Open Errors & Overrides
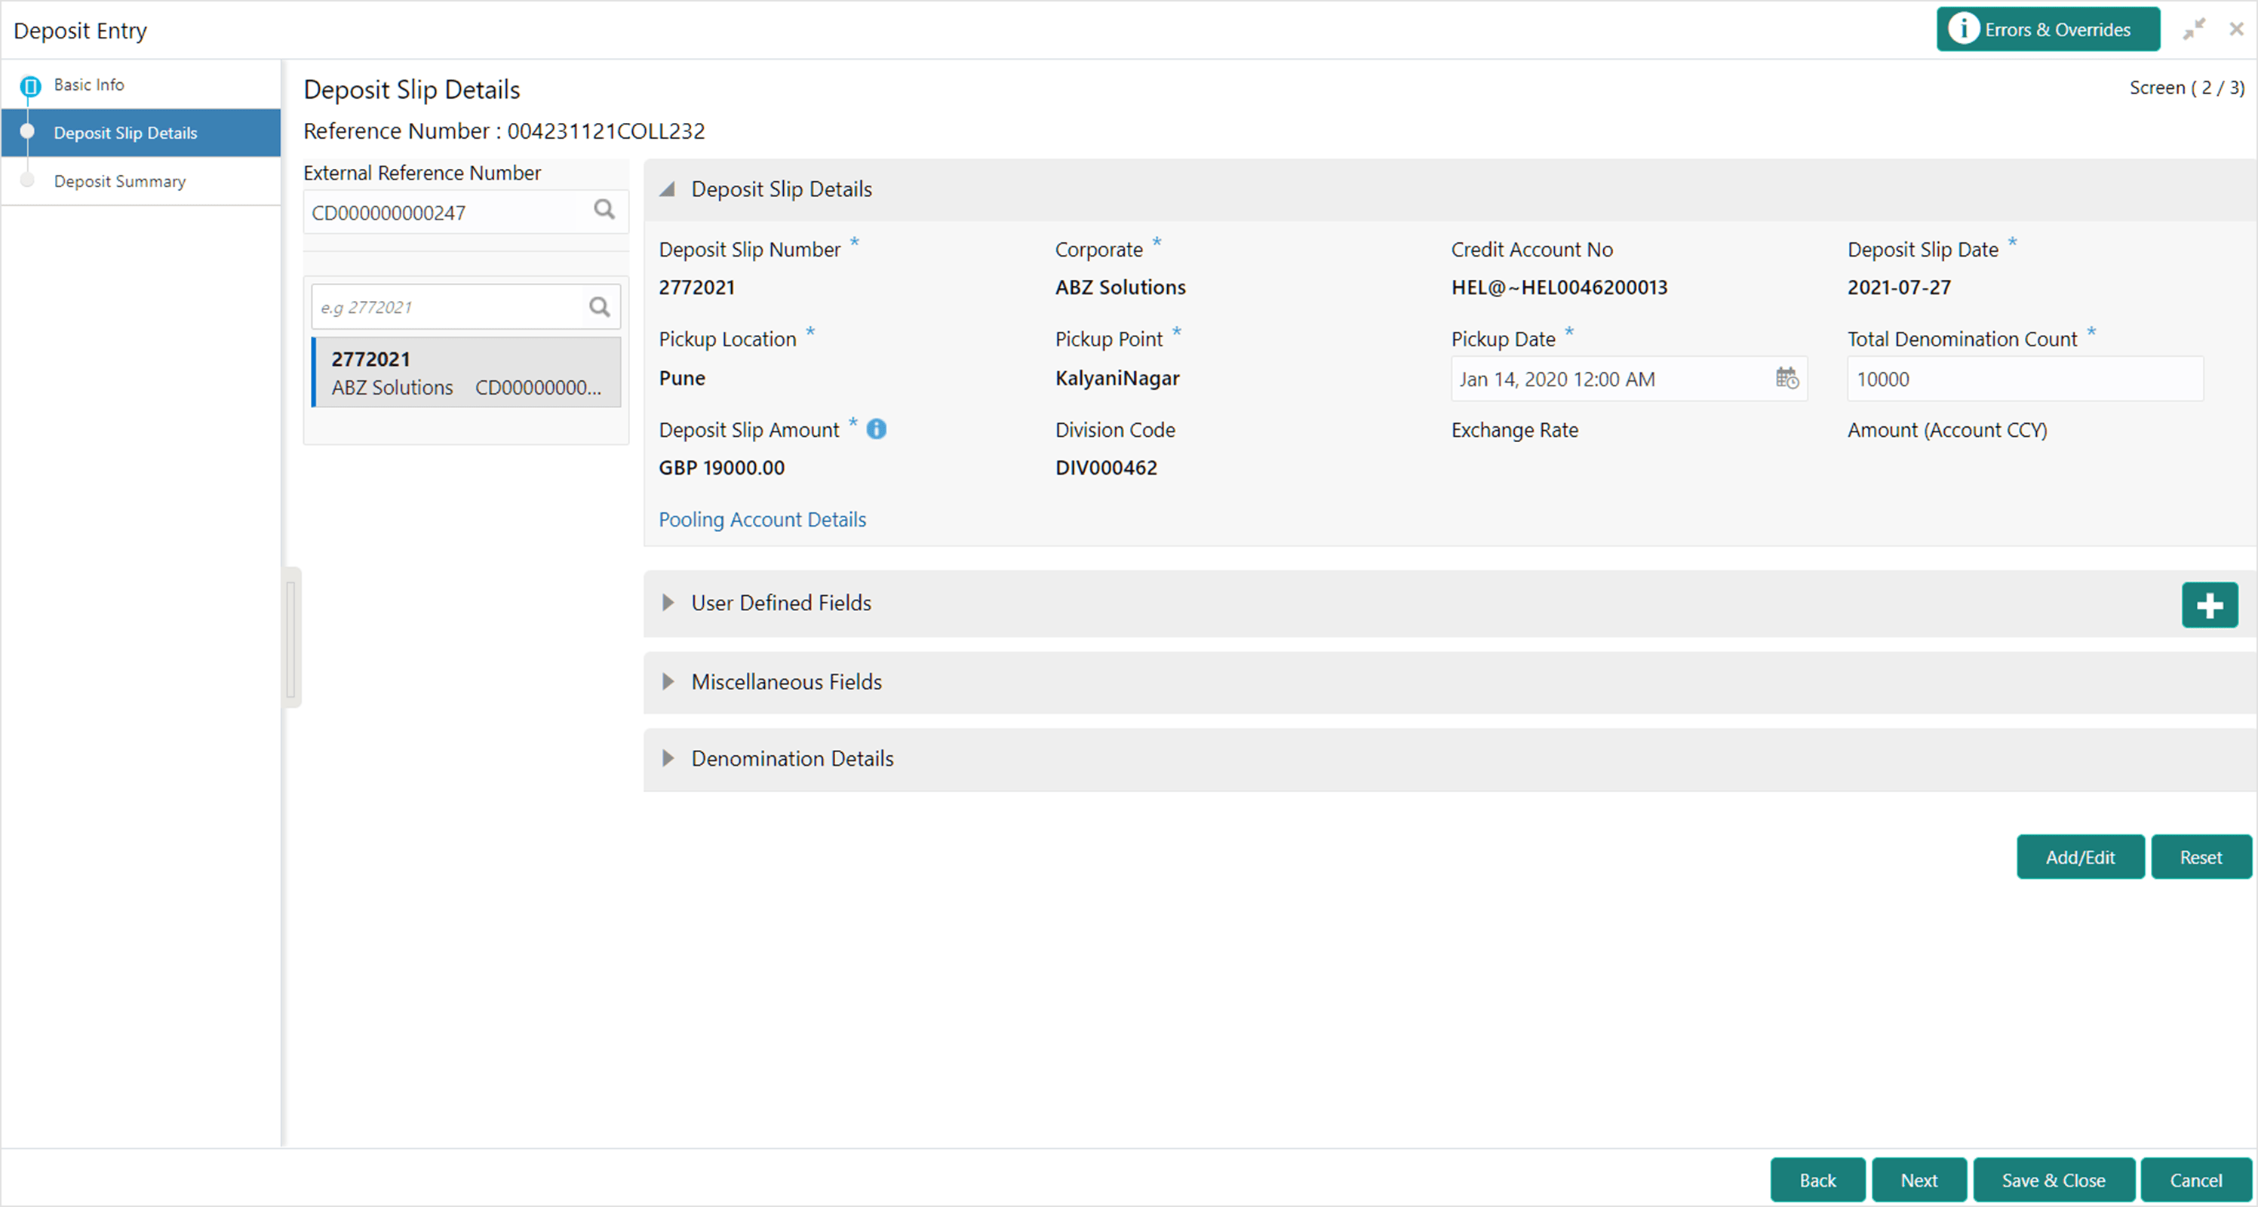This screenshot has height=1207, width=2258. point(2048,29)
